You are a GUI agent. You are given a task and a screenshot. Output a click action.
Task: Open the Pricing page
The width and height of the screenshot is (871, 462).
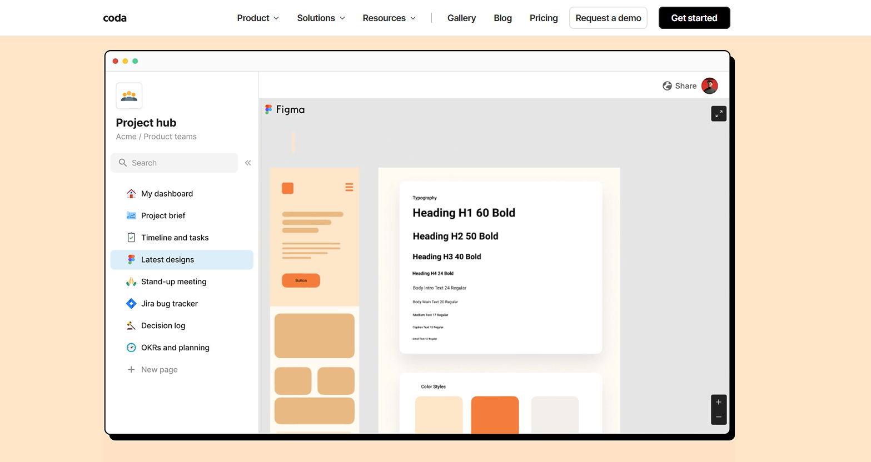click(544, 18)
